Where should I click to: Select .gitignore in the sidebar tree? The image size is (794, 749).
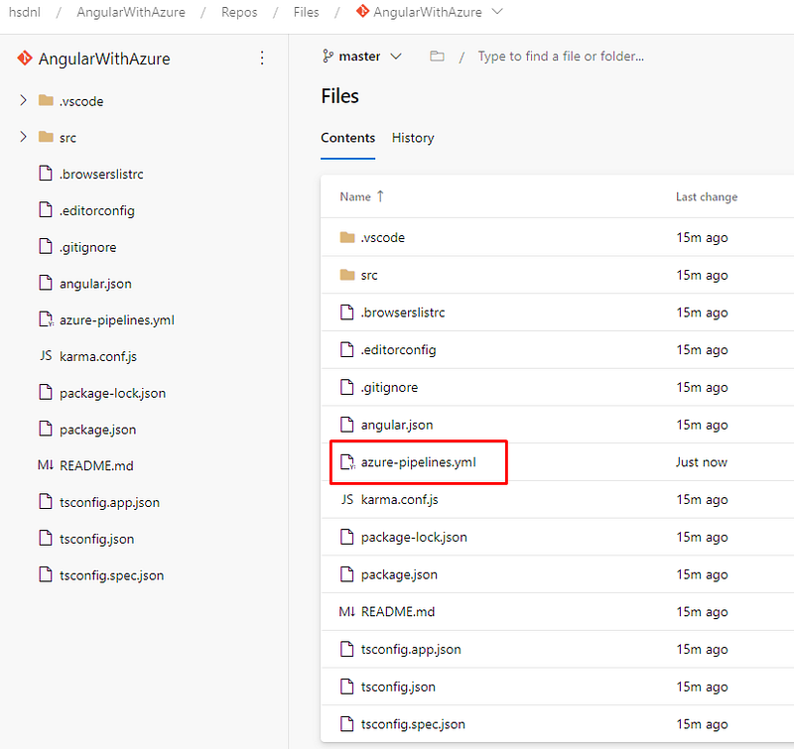coord(88,247)
